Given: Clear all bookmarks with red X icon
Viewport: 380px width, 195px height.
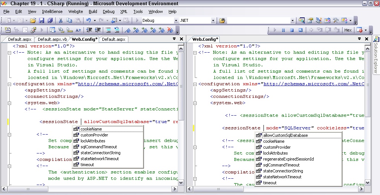Looking at the screenshot, I should pyautogui.click(x=170, y=30).
